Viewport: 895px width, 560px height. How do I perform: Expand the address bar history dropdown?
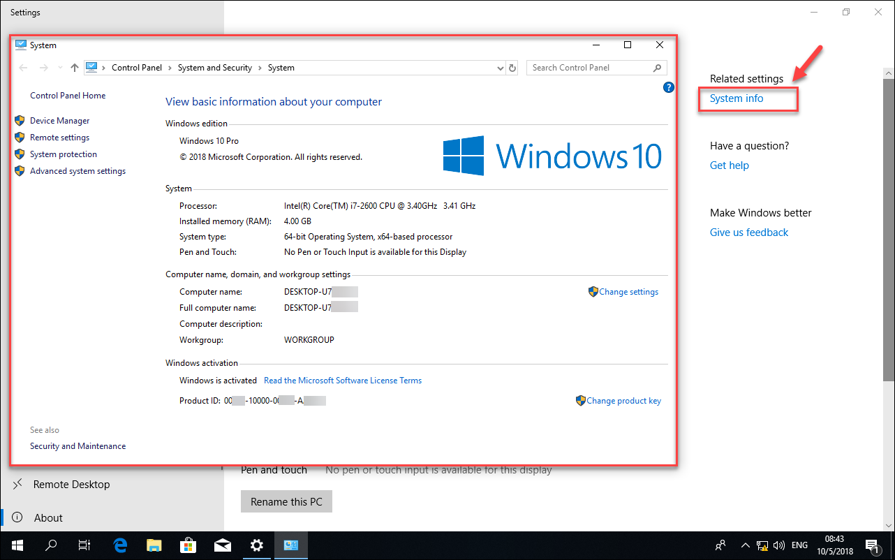coord(500,68)
